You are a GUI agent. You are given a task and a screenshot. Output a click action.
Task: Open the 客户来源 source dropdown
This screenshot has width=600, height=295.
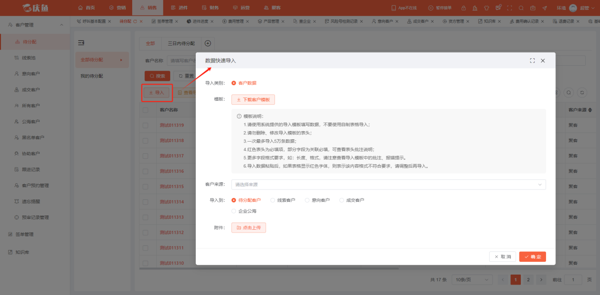click(x=388, y=184)
